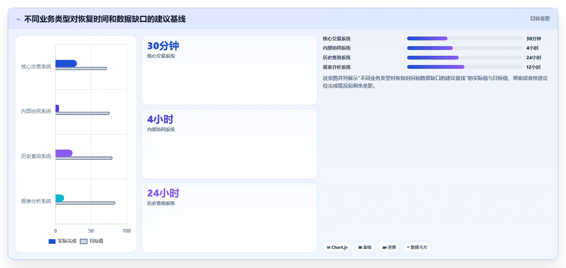Screen dimensions: 566x268
Task: Click the dashboard title heading
Action: tap(105, 19)
